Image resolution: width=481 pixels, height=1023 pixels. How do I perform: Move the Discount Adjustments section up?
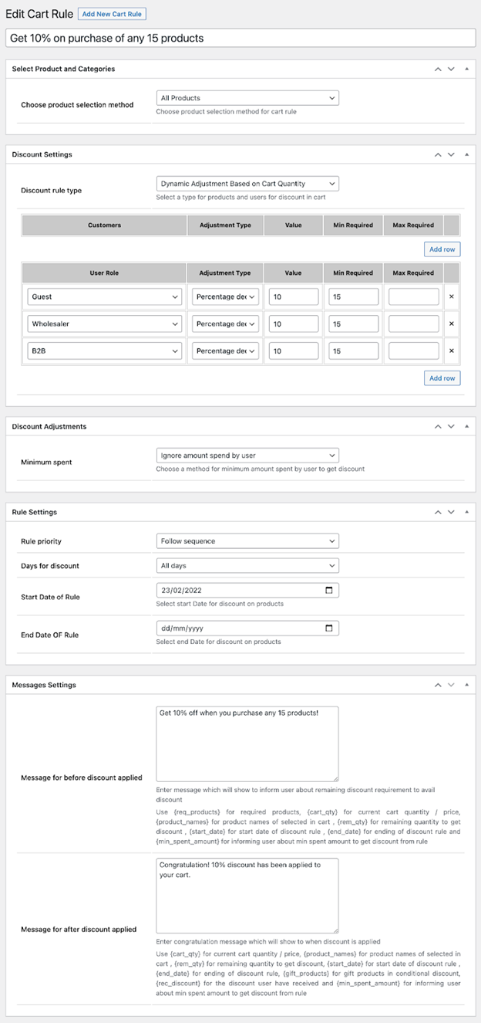[x=439, y=425]
